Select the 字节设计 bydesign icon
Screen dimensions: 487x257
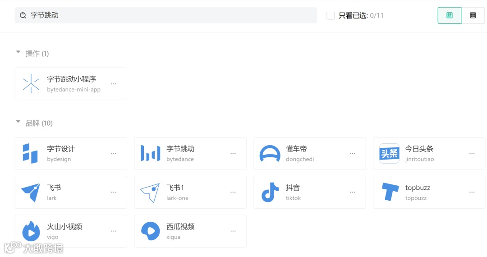(x=30, y=153)
